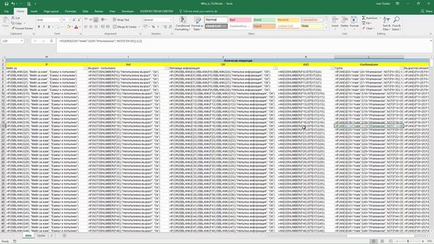
Task: Decrease decimal places
Action: coord(170,27)
